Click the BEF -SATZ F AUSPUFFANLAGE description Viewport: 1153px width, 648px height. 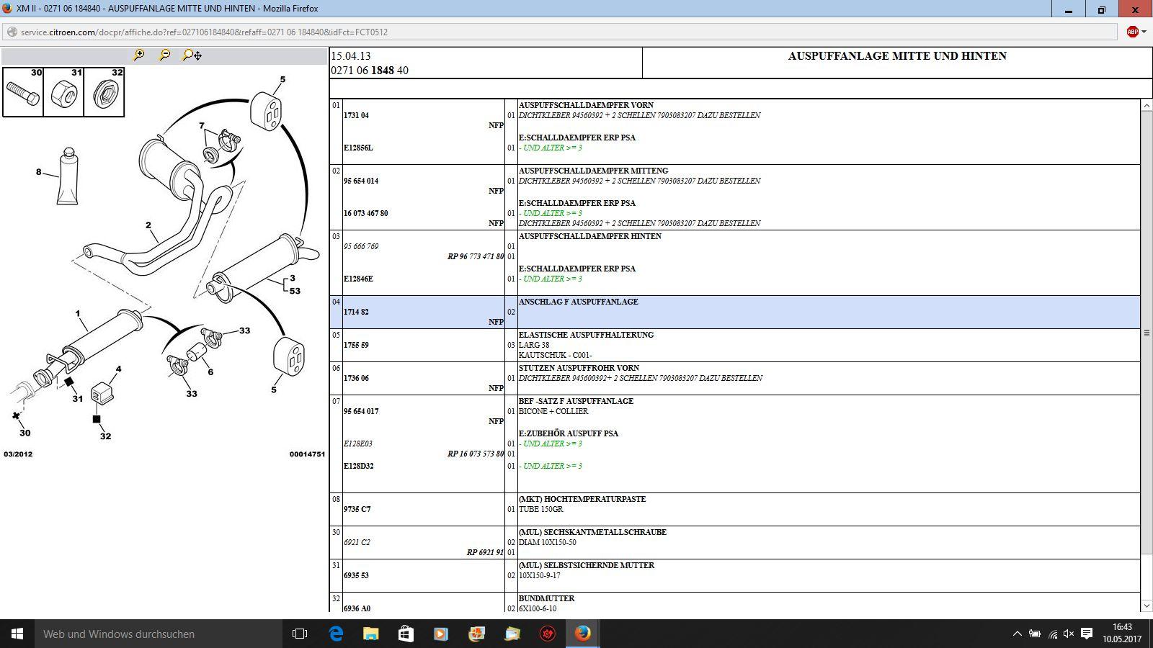[x=576, y=401]
